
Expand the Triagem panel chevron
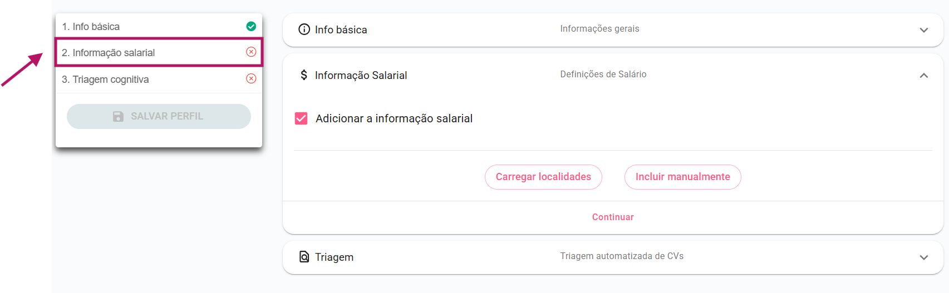923,257
